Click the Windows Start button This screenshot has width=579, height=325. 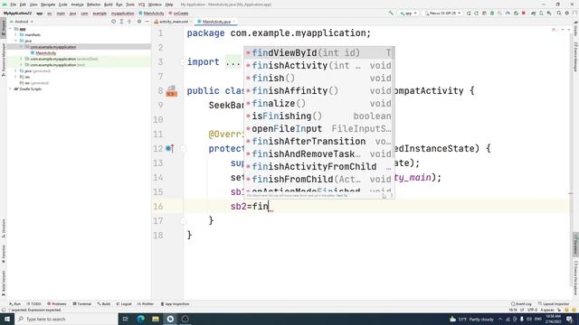point(7,319)
